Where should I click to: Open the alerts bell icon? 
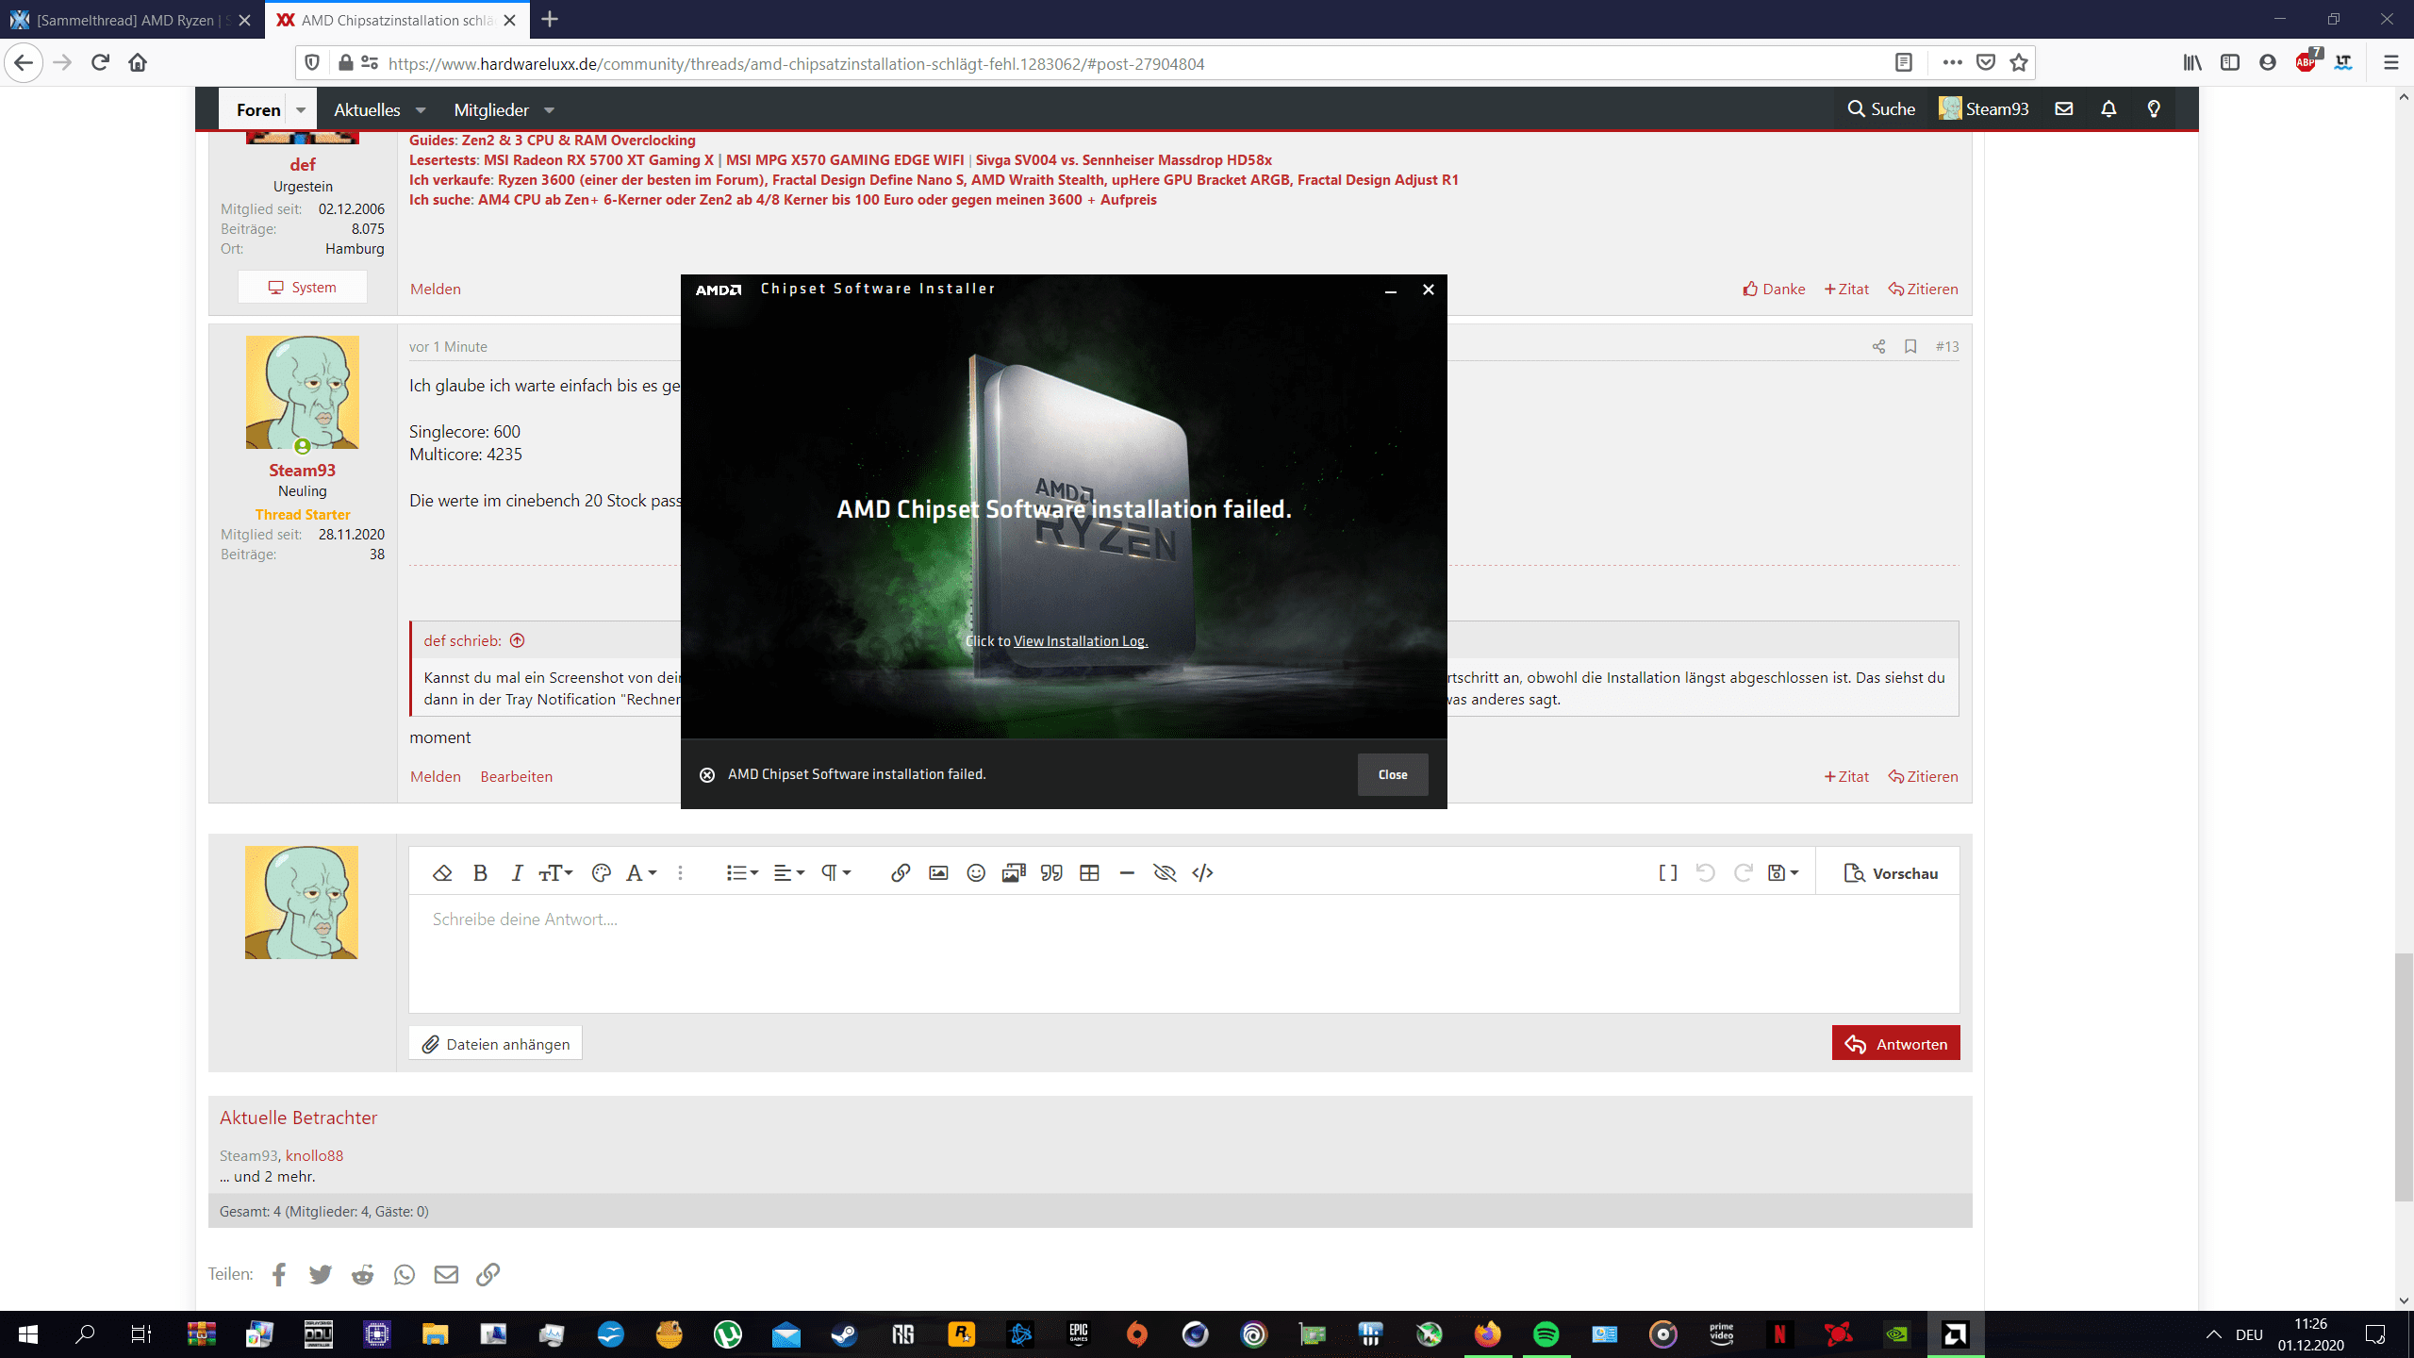tap(2108, 109)
